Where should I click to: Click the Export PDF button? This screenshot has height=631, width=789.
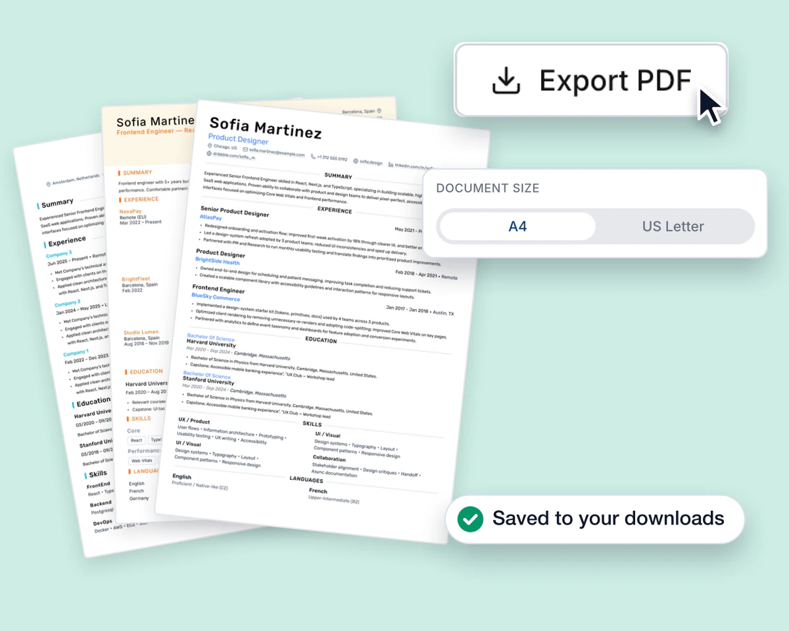pyautogui.click(x=590, y=80)
